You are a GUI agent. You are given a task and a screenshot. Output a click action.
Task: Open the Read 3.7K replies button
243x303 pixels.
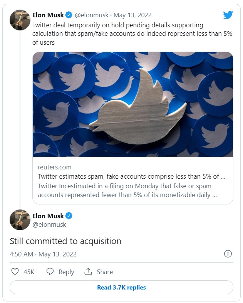(121, 287)
